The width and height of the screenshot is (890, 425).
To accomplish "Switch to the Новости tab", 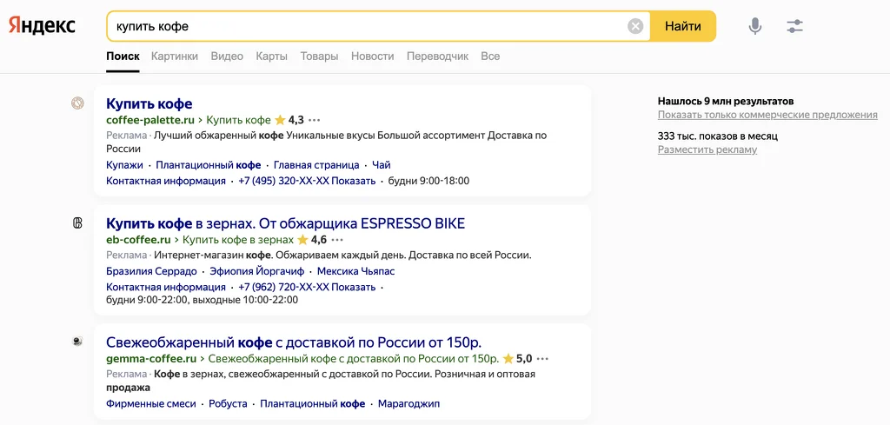I will [x=372, y=56].
